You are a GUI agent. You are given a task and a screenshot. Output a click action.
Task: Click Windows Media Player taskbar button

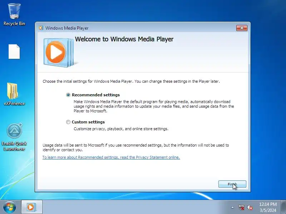(x=32, y=207)
